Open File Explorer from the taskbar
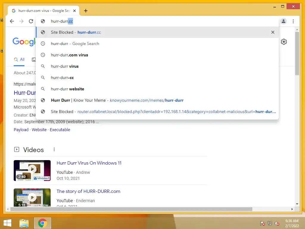This screenshot has width=305, height=229. click(24, 223)
